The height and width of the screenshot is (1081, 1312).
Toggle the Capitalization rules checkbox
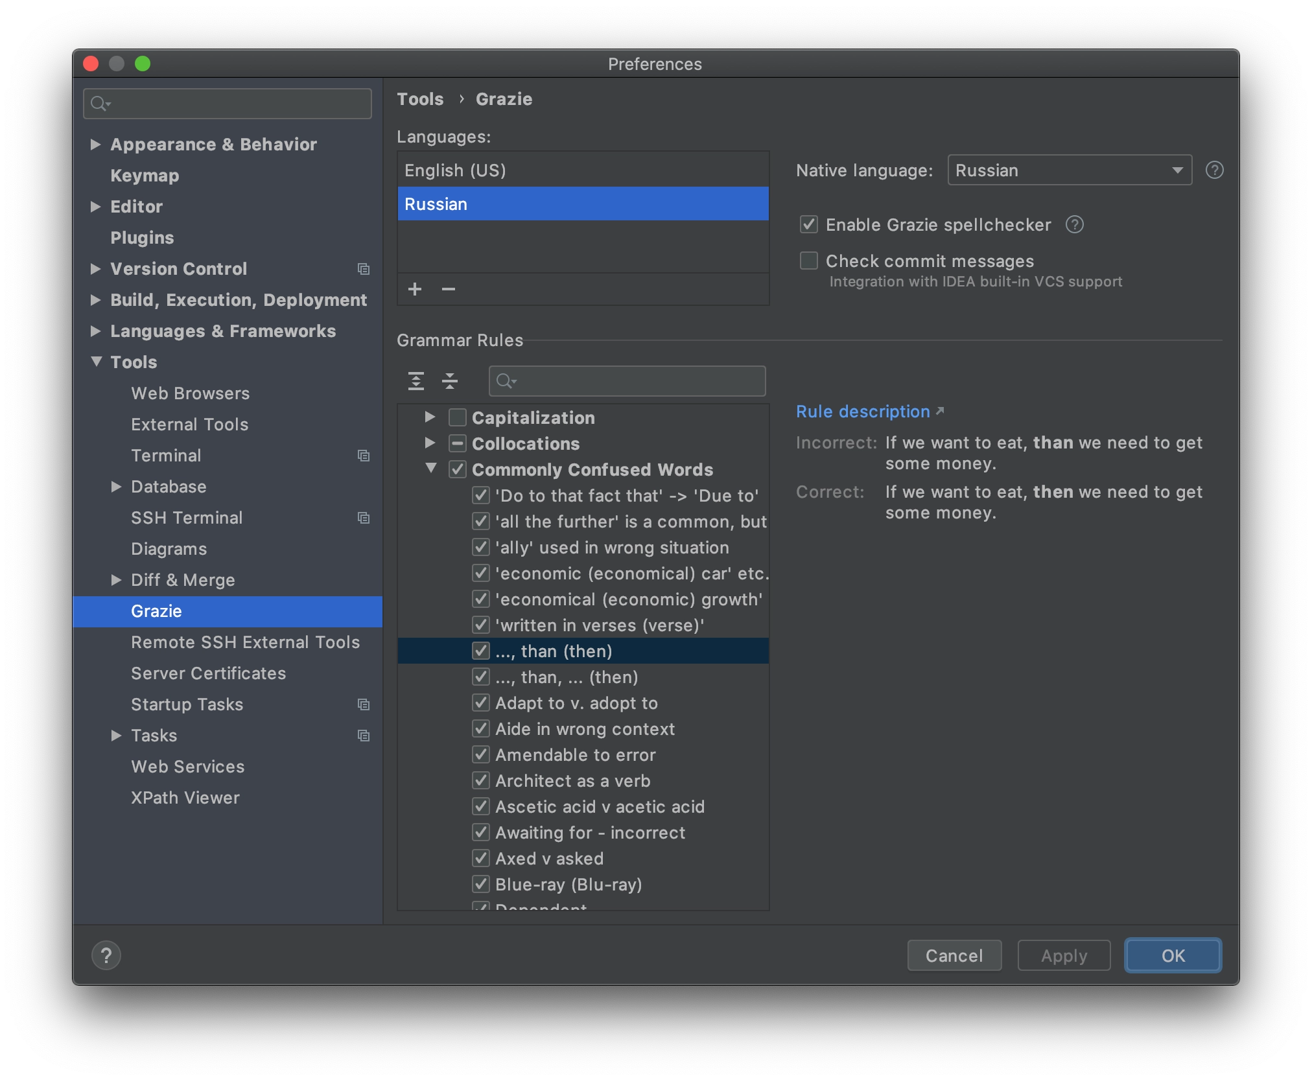(458, 417)
